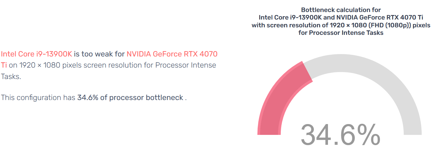Image resolution: width=437 pixels, height=149 pixels.
Task: Click bold '34.6% of processor bottleneck' text
Action: 130,98
